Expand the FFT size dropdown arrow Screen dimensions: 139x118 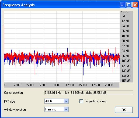pos(66,101)
